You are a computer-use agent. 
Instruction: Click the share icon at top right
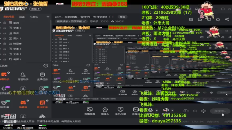tap(227, 19)
